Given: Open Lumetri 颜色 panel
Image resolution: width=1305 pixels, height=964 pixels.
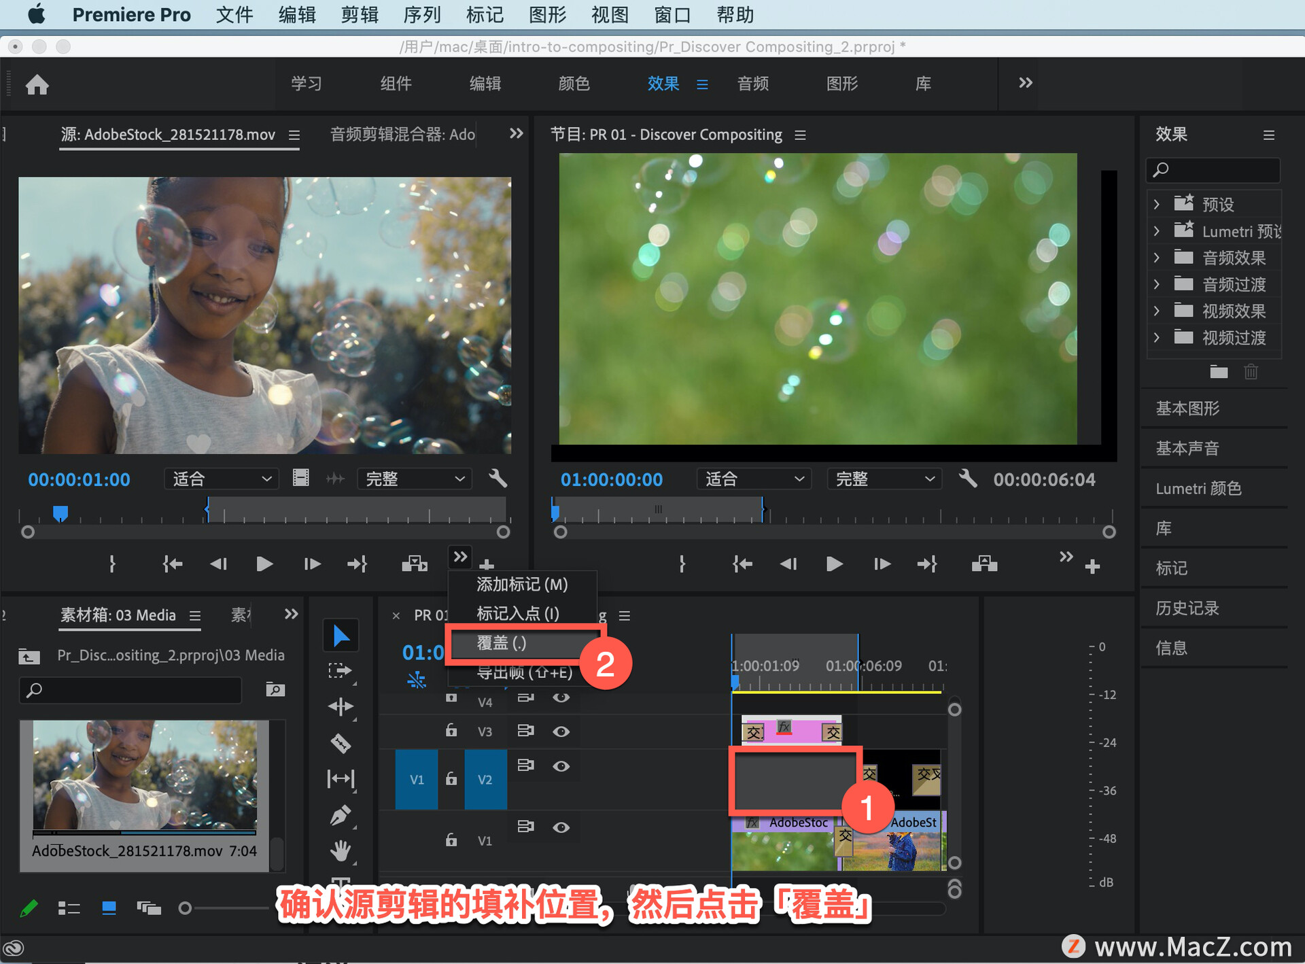Looking at the screenshot, I should [x=1199, y=488].
